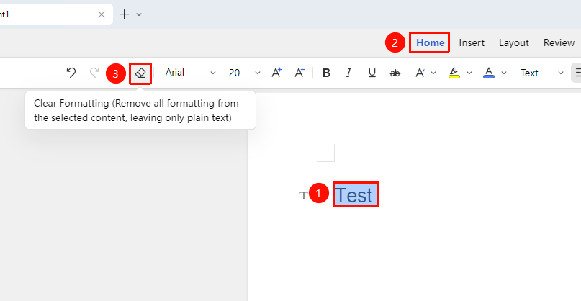Close the current document tab
Viewport: 581px width, 301px height.
pyautogui.click(x=102, y=14)
